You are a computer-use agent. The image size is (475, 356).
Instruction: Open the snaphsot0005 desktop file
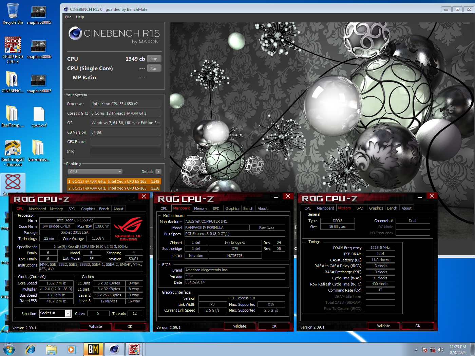tap(39, 14)
